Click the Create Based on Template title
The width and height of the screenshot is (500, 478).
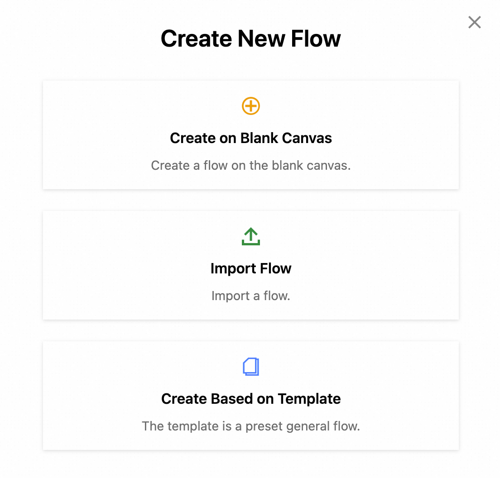click(251, 399)
